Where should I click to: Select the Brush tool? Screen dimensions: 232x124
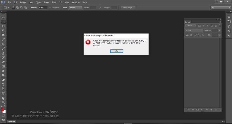click(3, 49)
